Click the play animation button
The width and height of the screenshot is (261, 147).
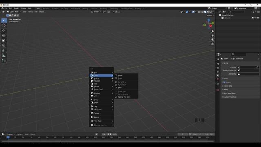pyautogui.click(x=111, y=134)
